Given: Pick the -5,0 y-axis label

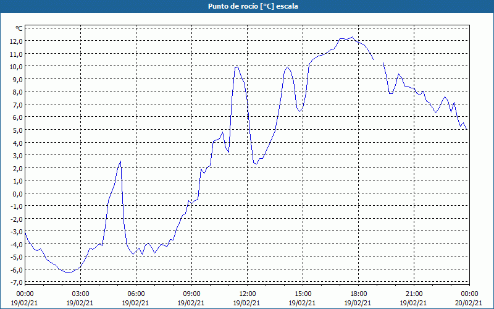Looking at the screenshot, I should coord(17,257).
